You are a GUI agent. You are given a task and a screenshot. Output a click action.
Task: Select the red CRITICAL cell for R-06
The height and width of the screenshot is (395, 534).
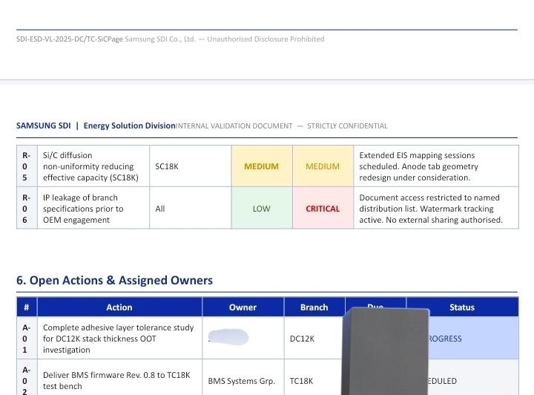click(x=323, y=209)
